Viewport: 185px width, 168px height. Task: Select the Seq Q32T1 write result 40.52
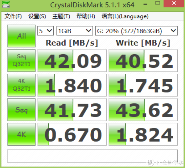143,60
